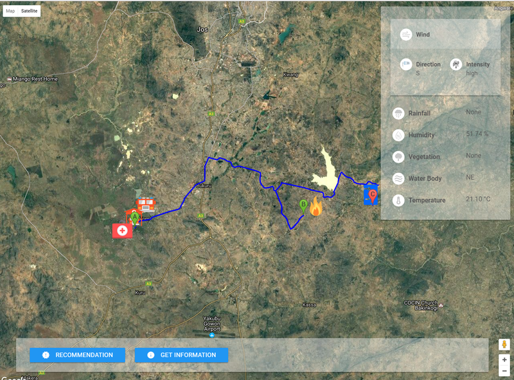Click the Wind icon in weather panel
Viewport: 514px width, 380px height.
pos(406,35)
